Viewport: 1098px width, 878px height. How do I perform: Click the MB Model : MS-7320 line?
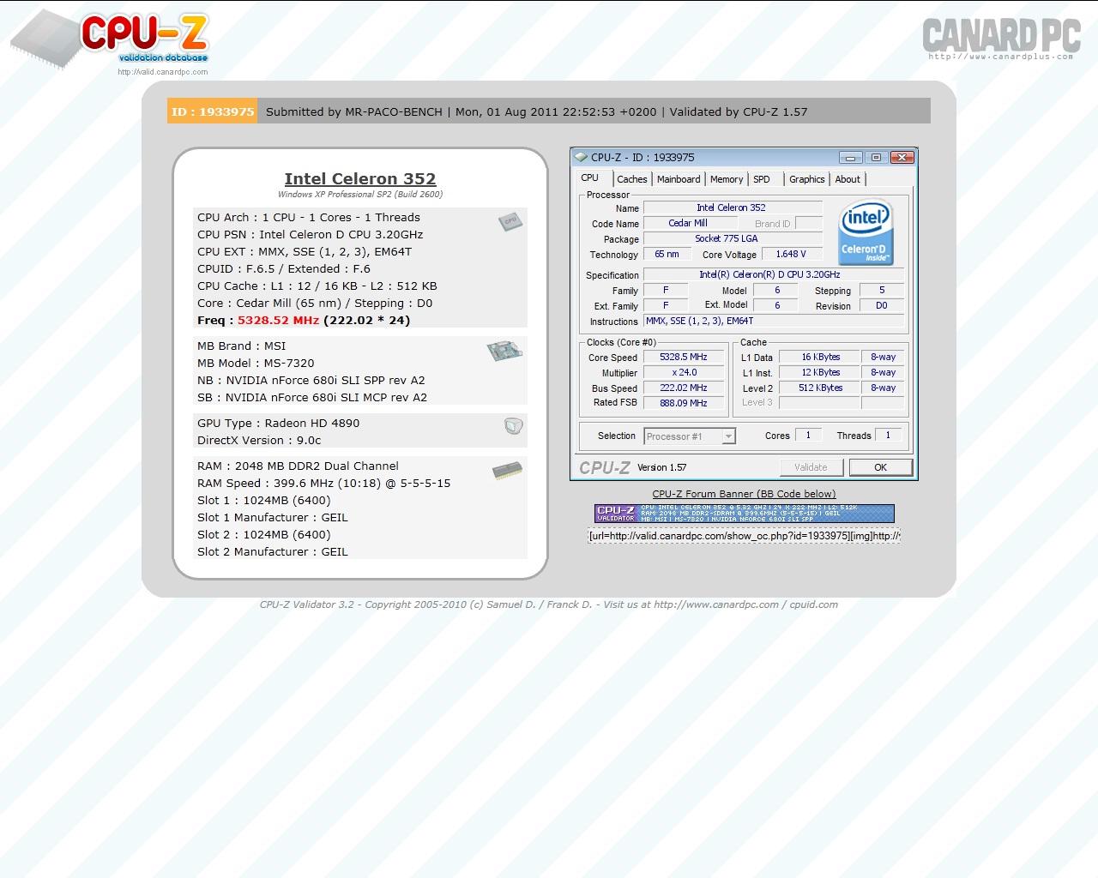click(x=256, y=364)
